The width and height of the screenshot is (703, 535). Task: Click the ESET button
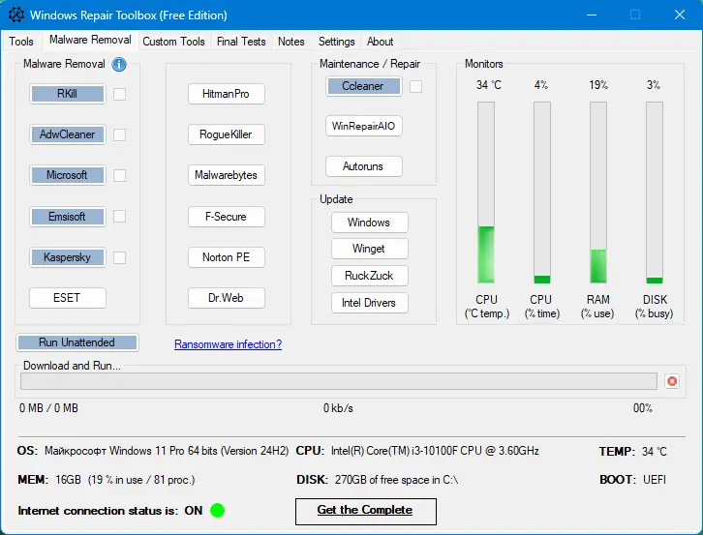(67, 298)
